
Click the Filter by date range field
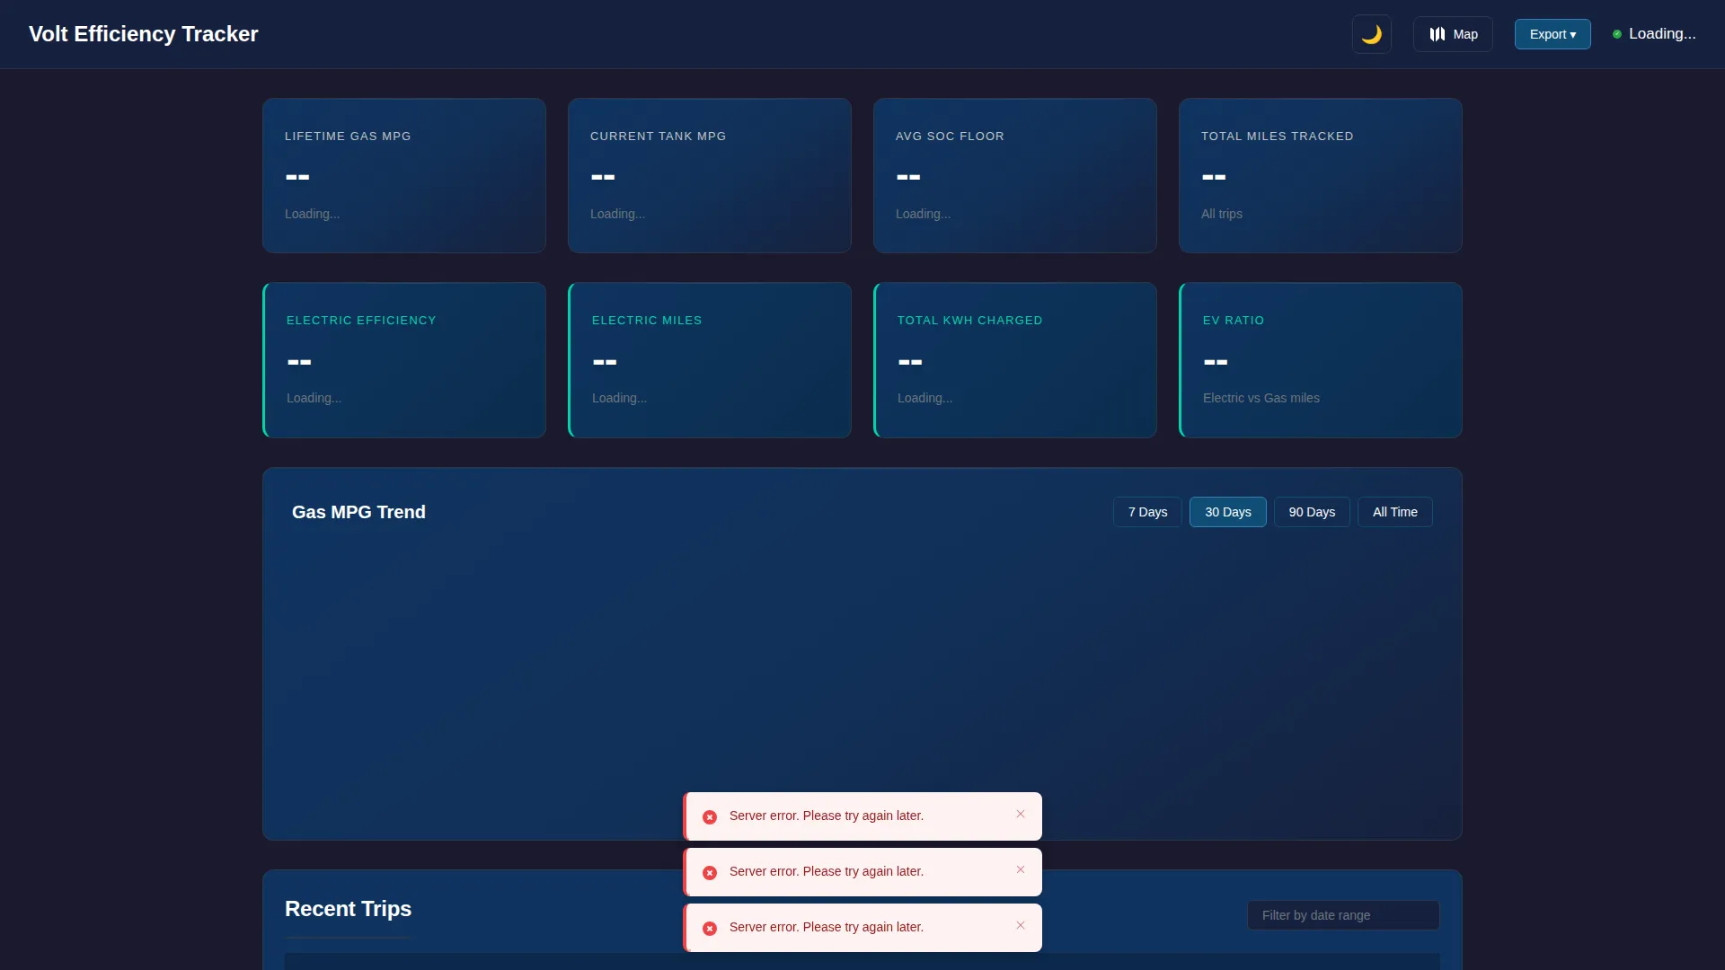pyautogui.click(x=1342, y=915)
